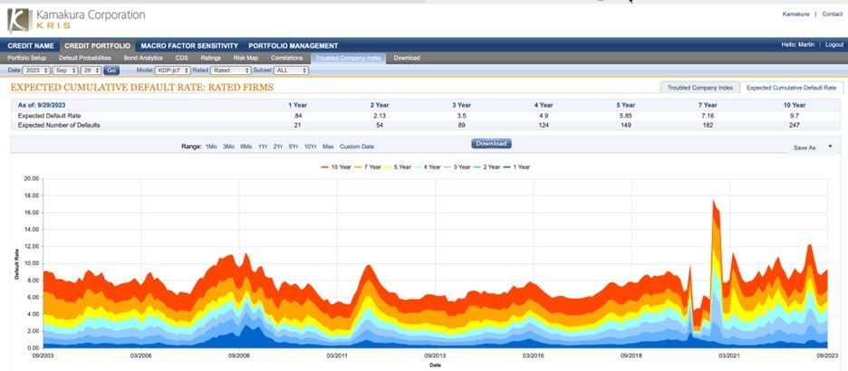The height and width of the screenshot is (371, 848).
Task: Open the Bond Analytics submenu
Action: [x=143, y=58]
